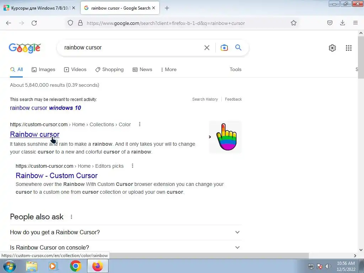Click the site security padlock icon

80,23
